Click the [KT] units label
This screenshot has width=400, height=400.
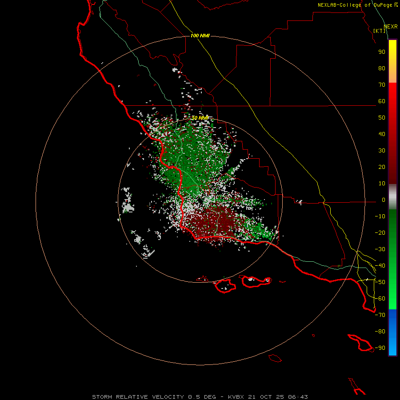[x=380, y=31]
